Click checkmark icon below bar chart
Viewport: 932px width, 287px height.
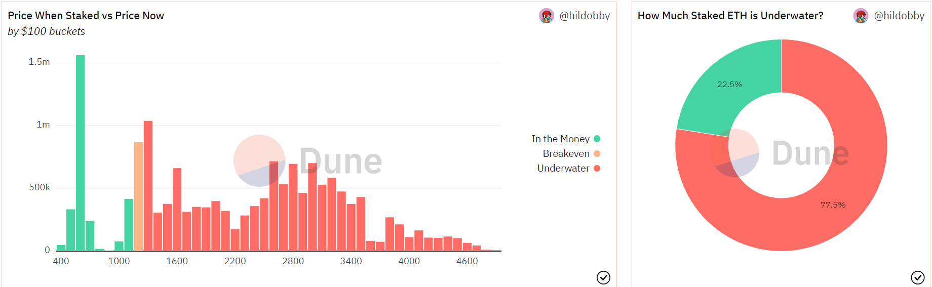pos(603,277)
